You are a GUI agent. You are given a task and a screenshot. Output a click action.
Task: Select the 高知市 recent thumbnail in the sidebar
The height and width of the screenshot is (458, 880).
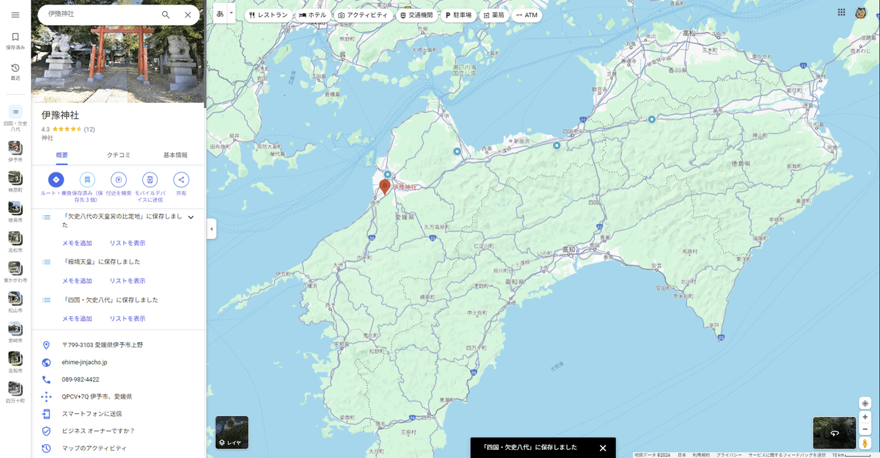pyautogui.click(x=15, y=363)
